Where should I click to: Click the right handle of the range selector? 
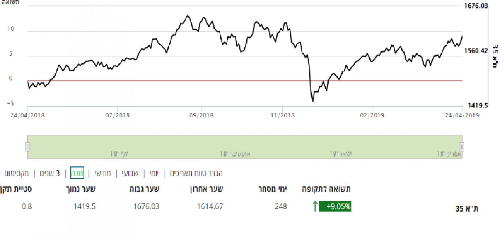[x=462, y=147]
